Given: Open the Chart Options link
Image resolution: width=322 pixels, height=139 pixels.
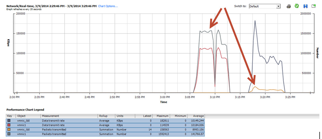Looking at the screenshot, I should click(108, 6).
